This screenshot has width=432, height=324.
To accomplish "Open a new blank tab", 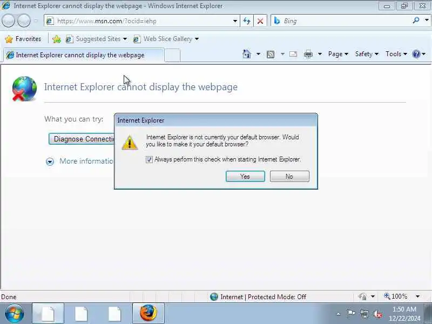I will click(172, 56).
